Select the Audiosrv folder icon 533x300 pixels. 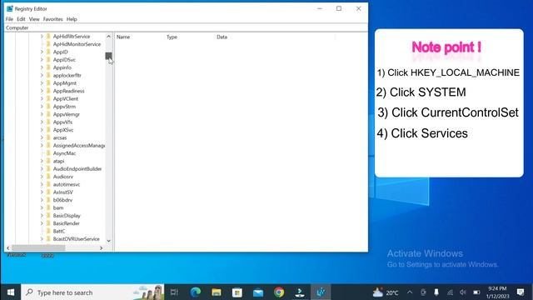coord(48,177)
